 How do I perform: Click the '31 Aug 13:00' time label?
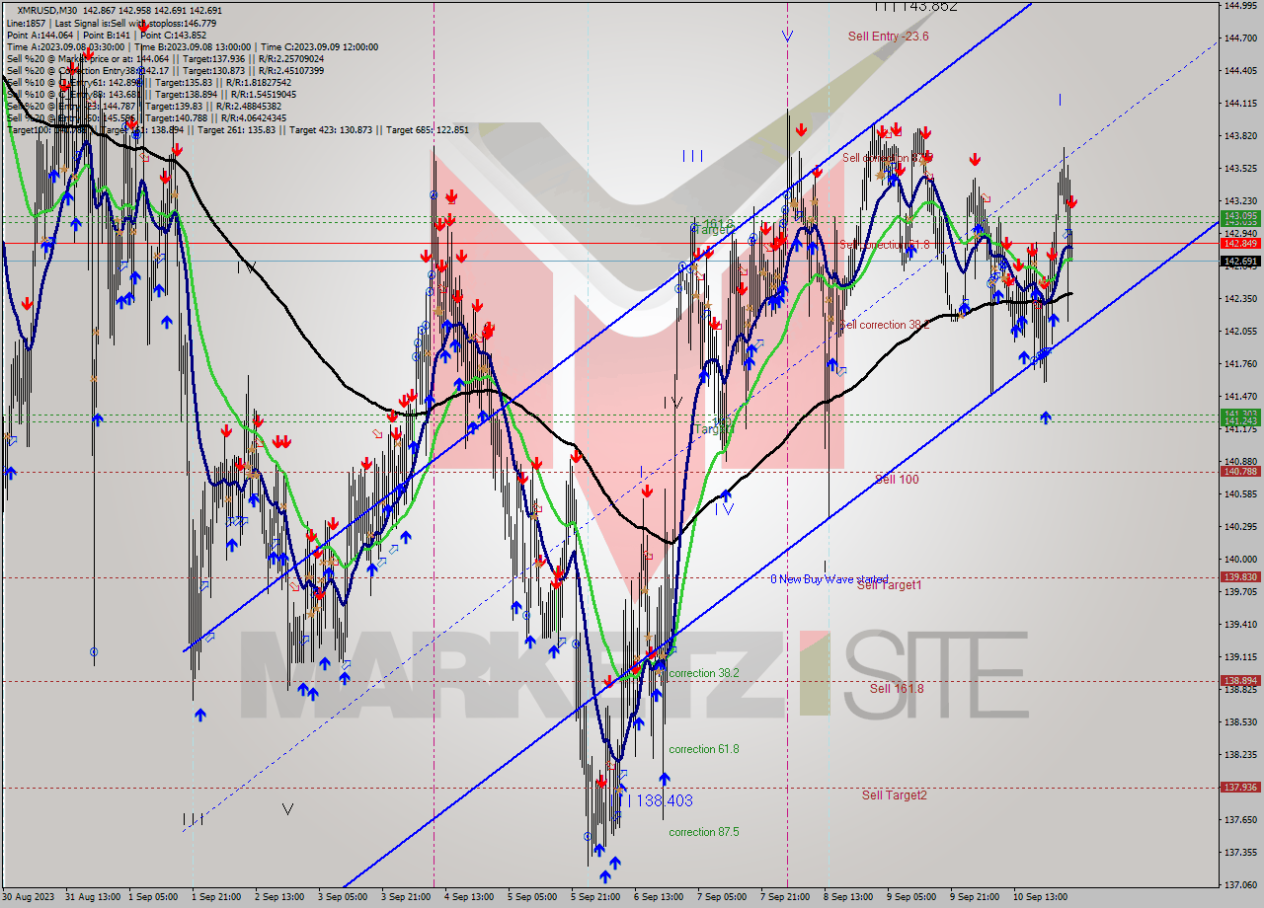[x=94, y=897]
